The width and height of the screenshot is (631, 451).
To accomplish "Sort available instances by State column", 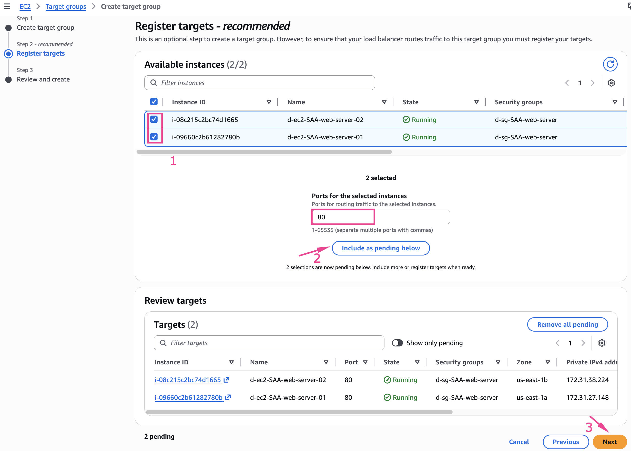I will click(x=476, y=102).
